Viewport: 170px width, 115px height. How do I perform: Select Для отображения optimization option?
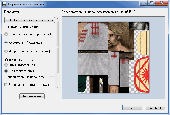pyautogui.click(x=19, y=71)
